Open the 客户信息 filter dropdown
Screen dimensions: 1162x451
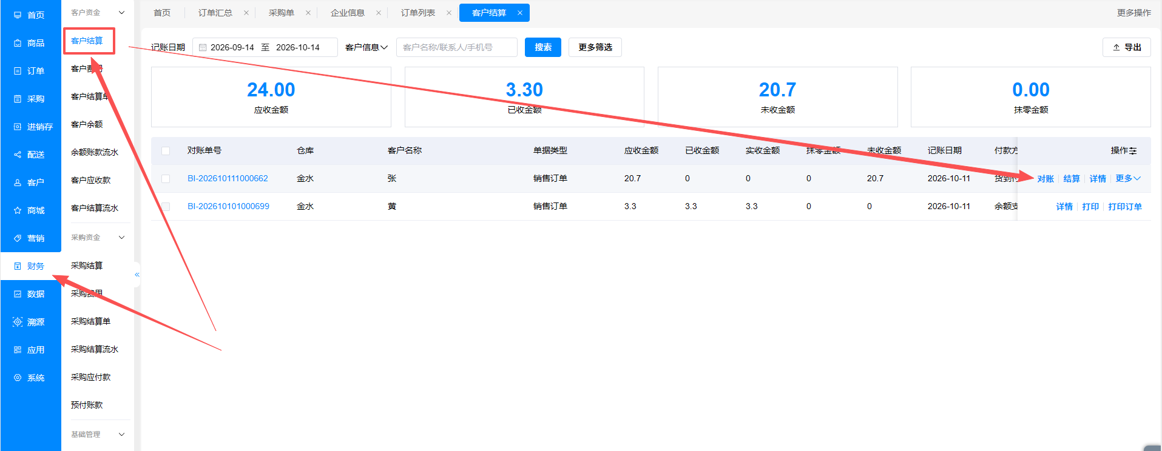coord(367,47)
